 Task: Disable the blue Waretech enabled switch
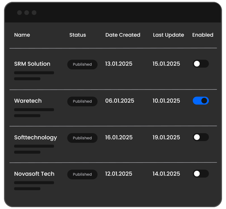pyautogui.click(x=201, y=101)
